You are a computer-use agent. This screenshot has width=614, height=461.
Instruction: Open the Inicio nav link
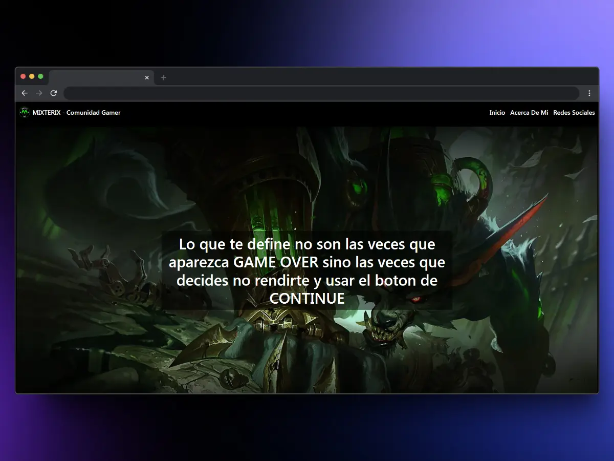[x=497, y=112]
